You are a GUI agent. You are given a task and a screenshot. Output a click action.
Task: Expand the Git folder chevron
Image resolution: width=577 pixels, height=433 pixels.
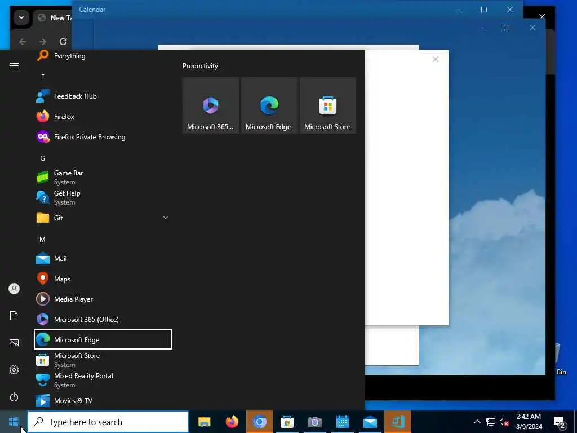[166, 218]
